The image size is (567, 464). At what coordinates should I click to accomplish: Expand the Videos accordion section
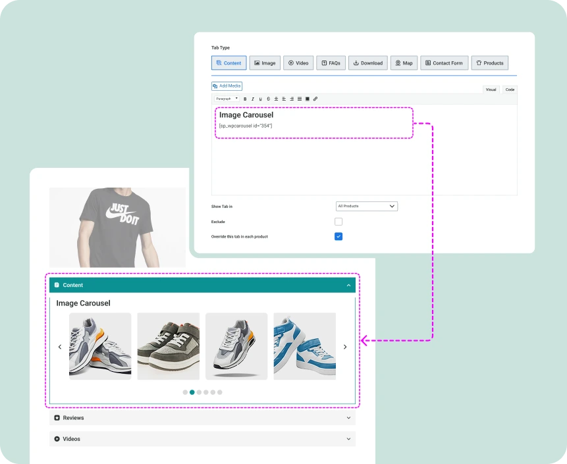pyautogui.click(x=202, y=439)
